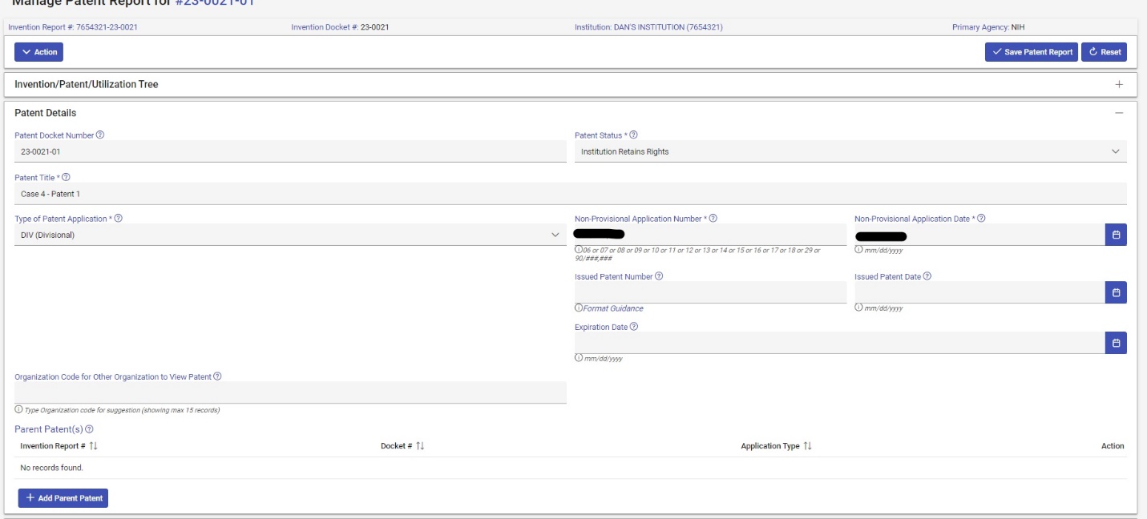
Task: Open calendar for Issued Patent Date
Action: coord(1116,292)
